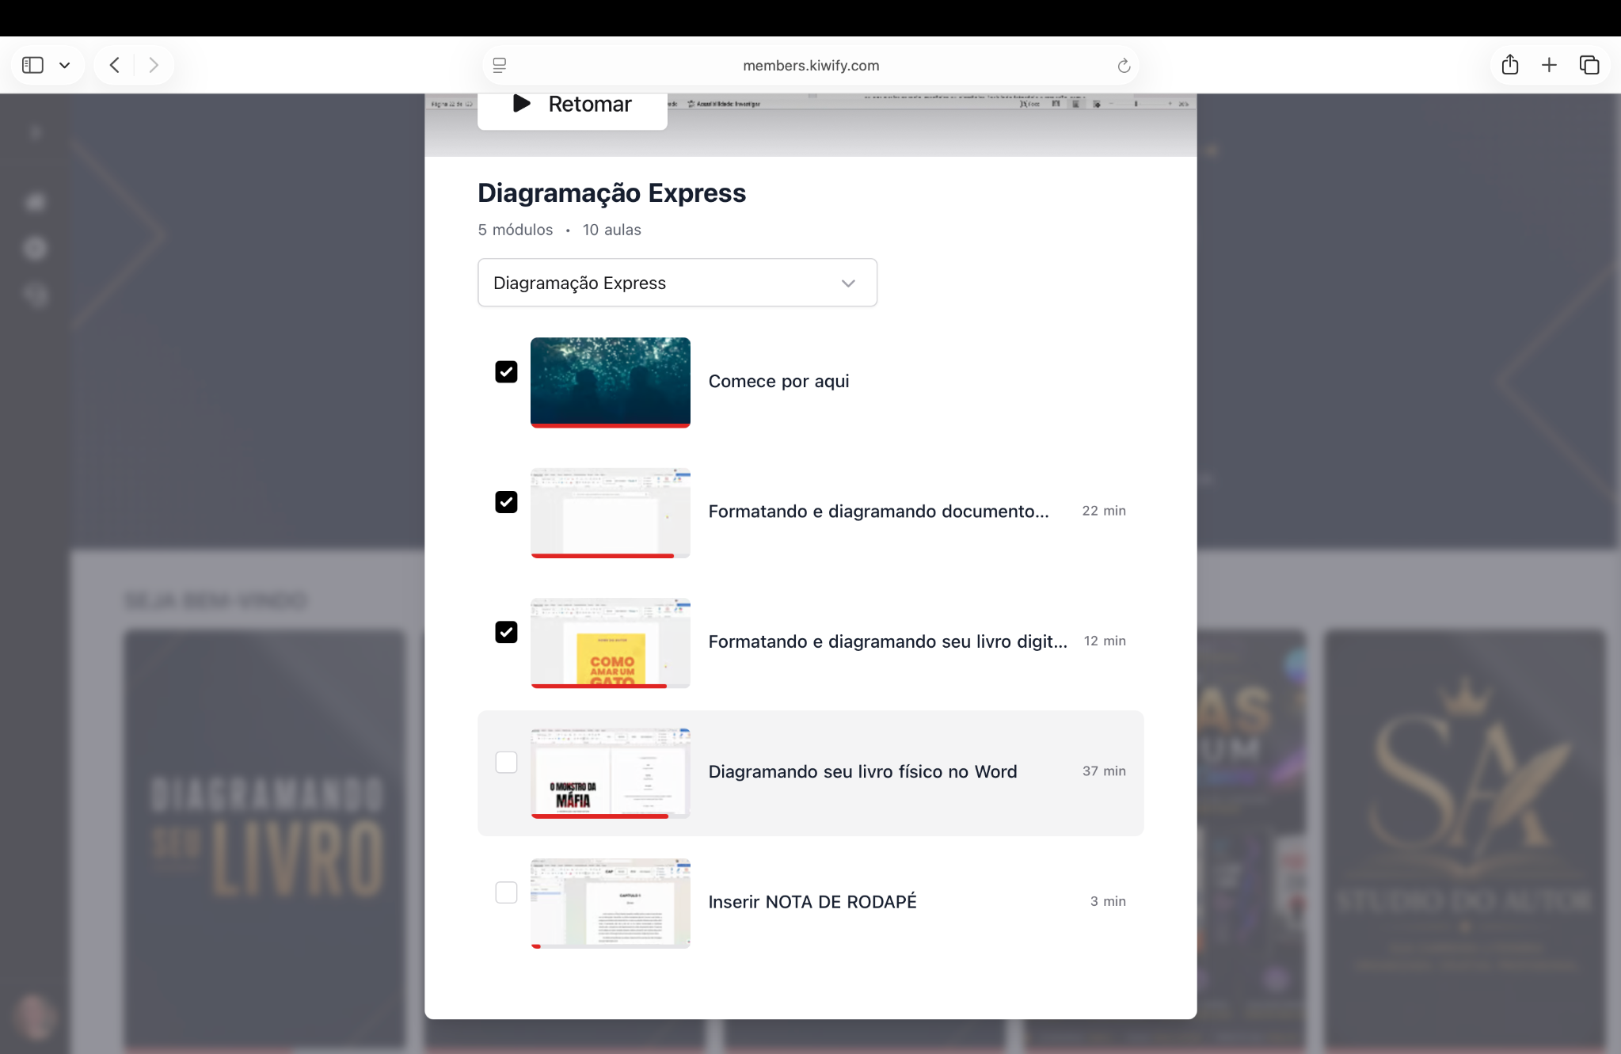1621x1054 pixels.
Task: Open the page reader menu icon
Action: (500, 65)
